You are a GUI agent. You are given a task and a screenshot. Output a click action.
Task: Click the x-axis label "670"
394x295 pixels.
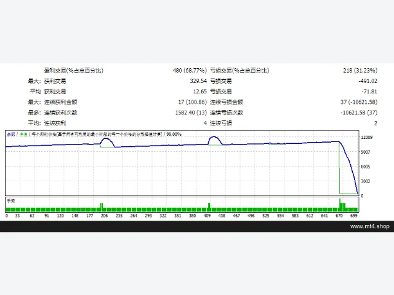(x=339, y=216)
